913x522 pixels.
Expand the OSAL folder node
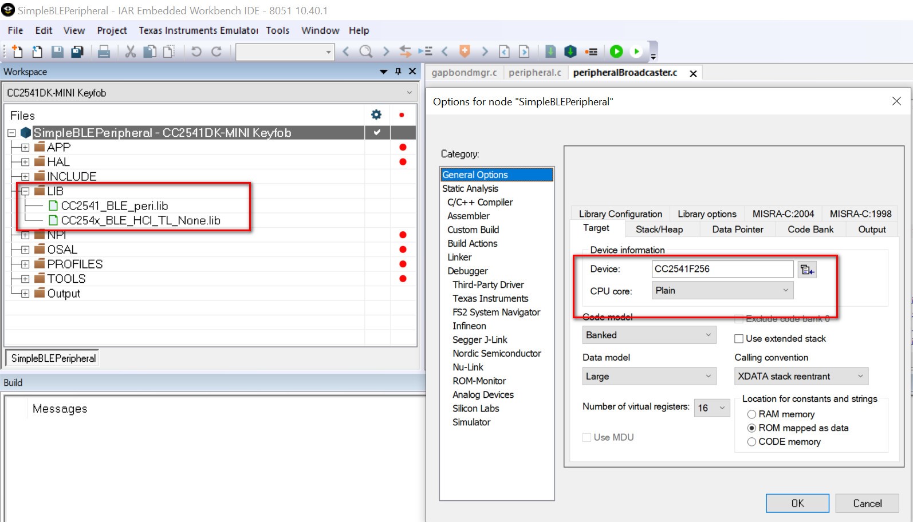click(25, 250)
